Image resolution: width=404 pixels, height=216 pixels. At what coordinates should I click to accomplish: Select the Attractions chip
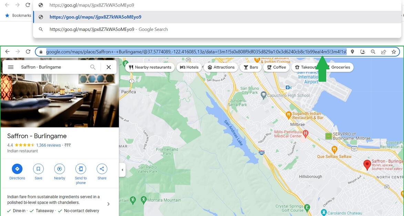221,67
